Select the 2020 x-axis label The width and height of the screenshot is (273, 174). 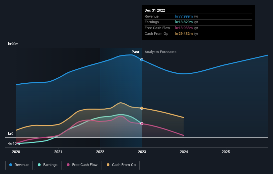click(16, 152)
